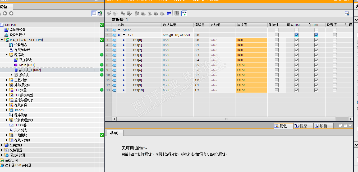This screenshot has height=172, width=358.
Task: Expand the 系统块 folder
Action: [11, 75]
